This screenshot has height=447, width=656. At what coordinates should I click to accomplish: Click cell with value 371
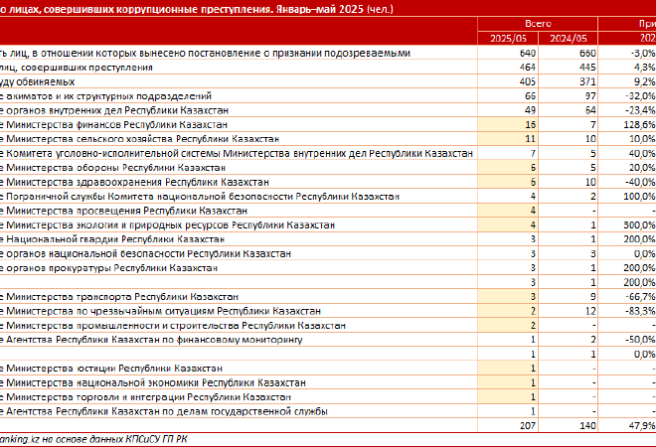click(x=587, y=81)
